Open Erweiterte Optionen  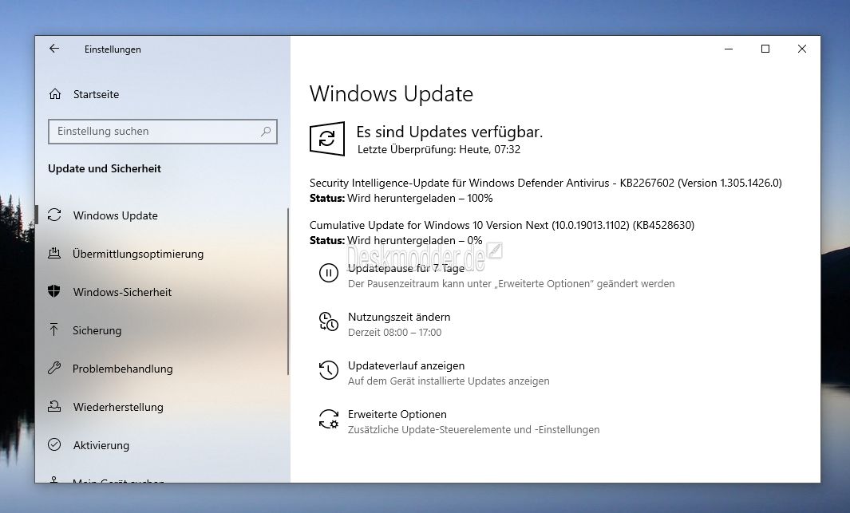[397, 414]
